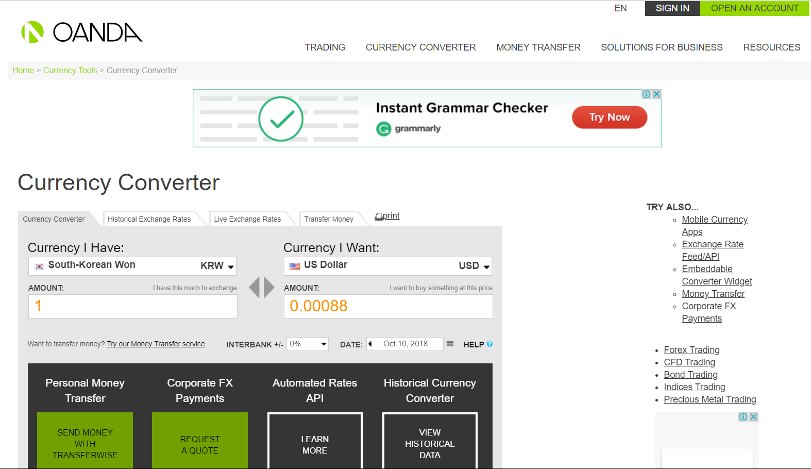811x469 pixels.
Task: Open the Interbank percentage dropdown
Action: 308,344
